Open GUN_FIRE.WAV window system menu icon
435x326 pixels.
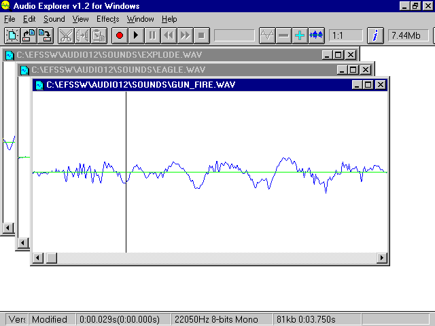[x=39, y=85]
